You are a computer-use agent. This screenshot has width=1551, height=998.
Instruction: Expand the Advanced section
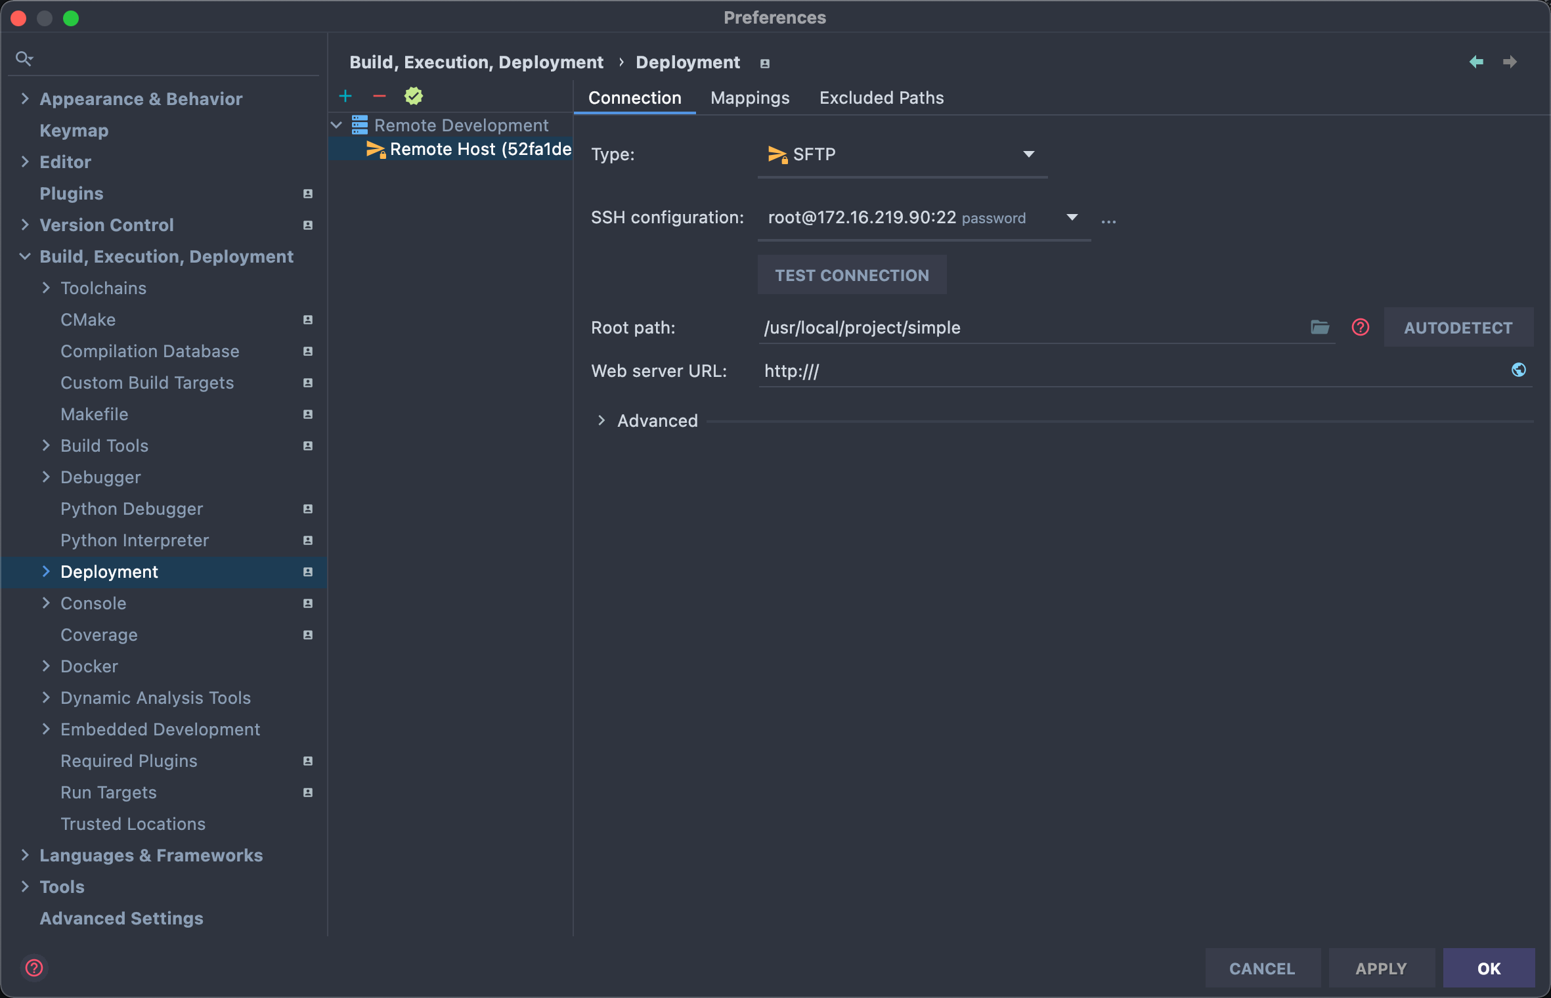(601, 421)
